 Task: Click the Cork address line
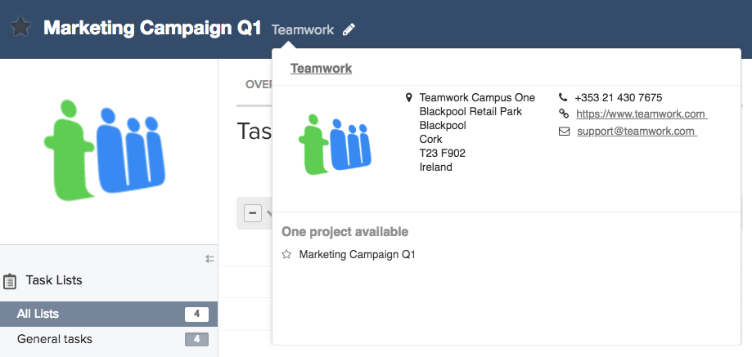[x=430, y=139]
